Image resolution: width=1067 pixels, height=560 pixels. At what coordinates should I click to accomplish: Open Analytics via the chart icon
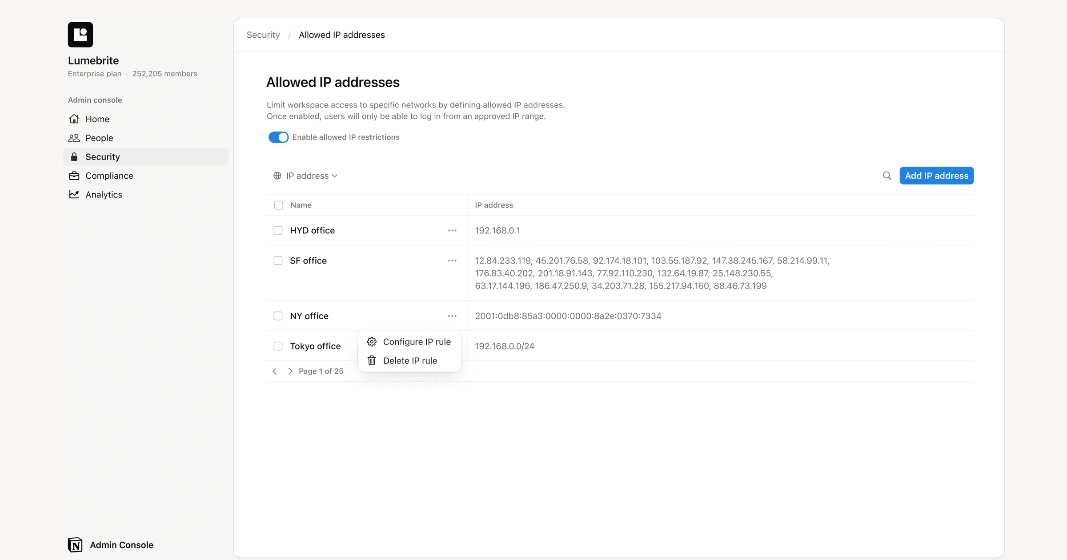[x=74, y=194]
